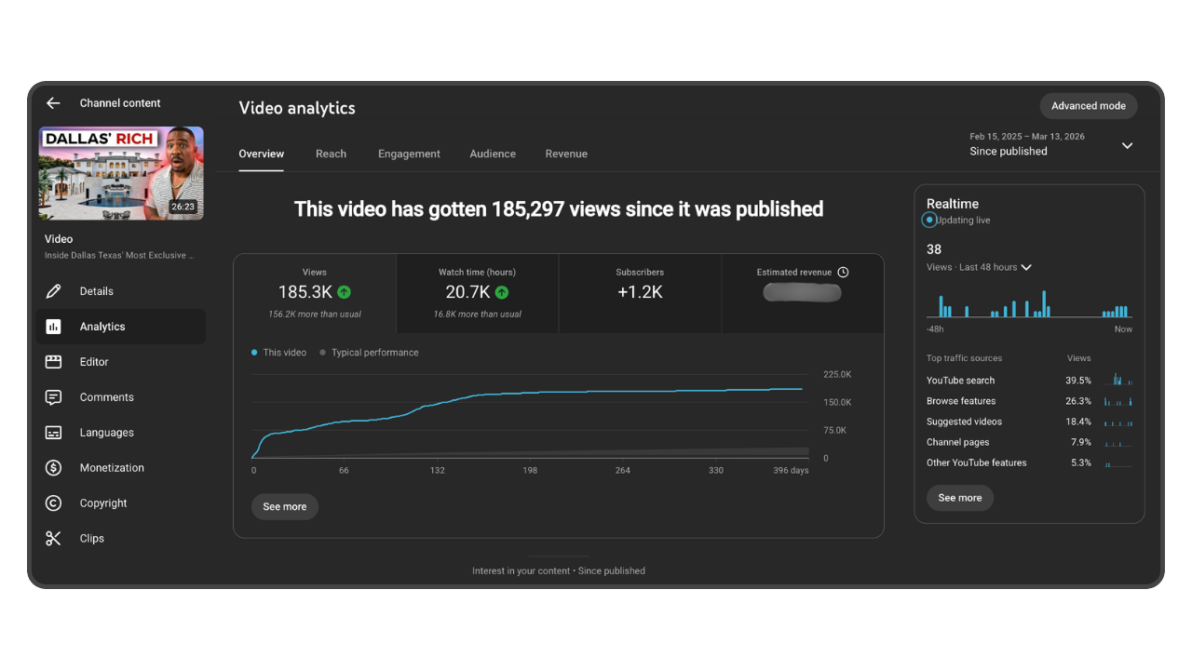This screenshot has width=1192, height=670.
Task: Open the Views Last 48 hours dropdown
Action: coord(1026,267)
